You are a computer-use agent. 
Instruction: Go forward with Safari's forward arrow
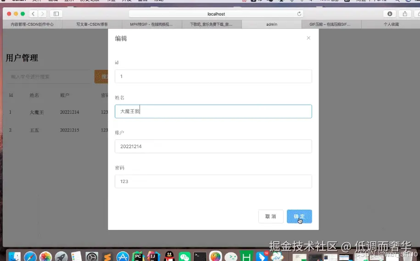pyautogui.click(x=42, y=14)
